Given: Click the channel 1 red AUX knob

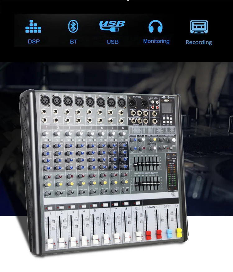Looking at the screenshot, I should [x=48, y=177].
